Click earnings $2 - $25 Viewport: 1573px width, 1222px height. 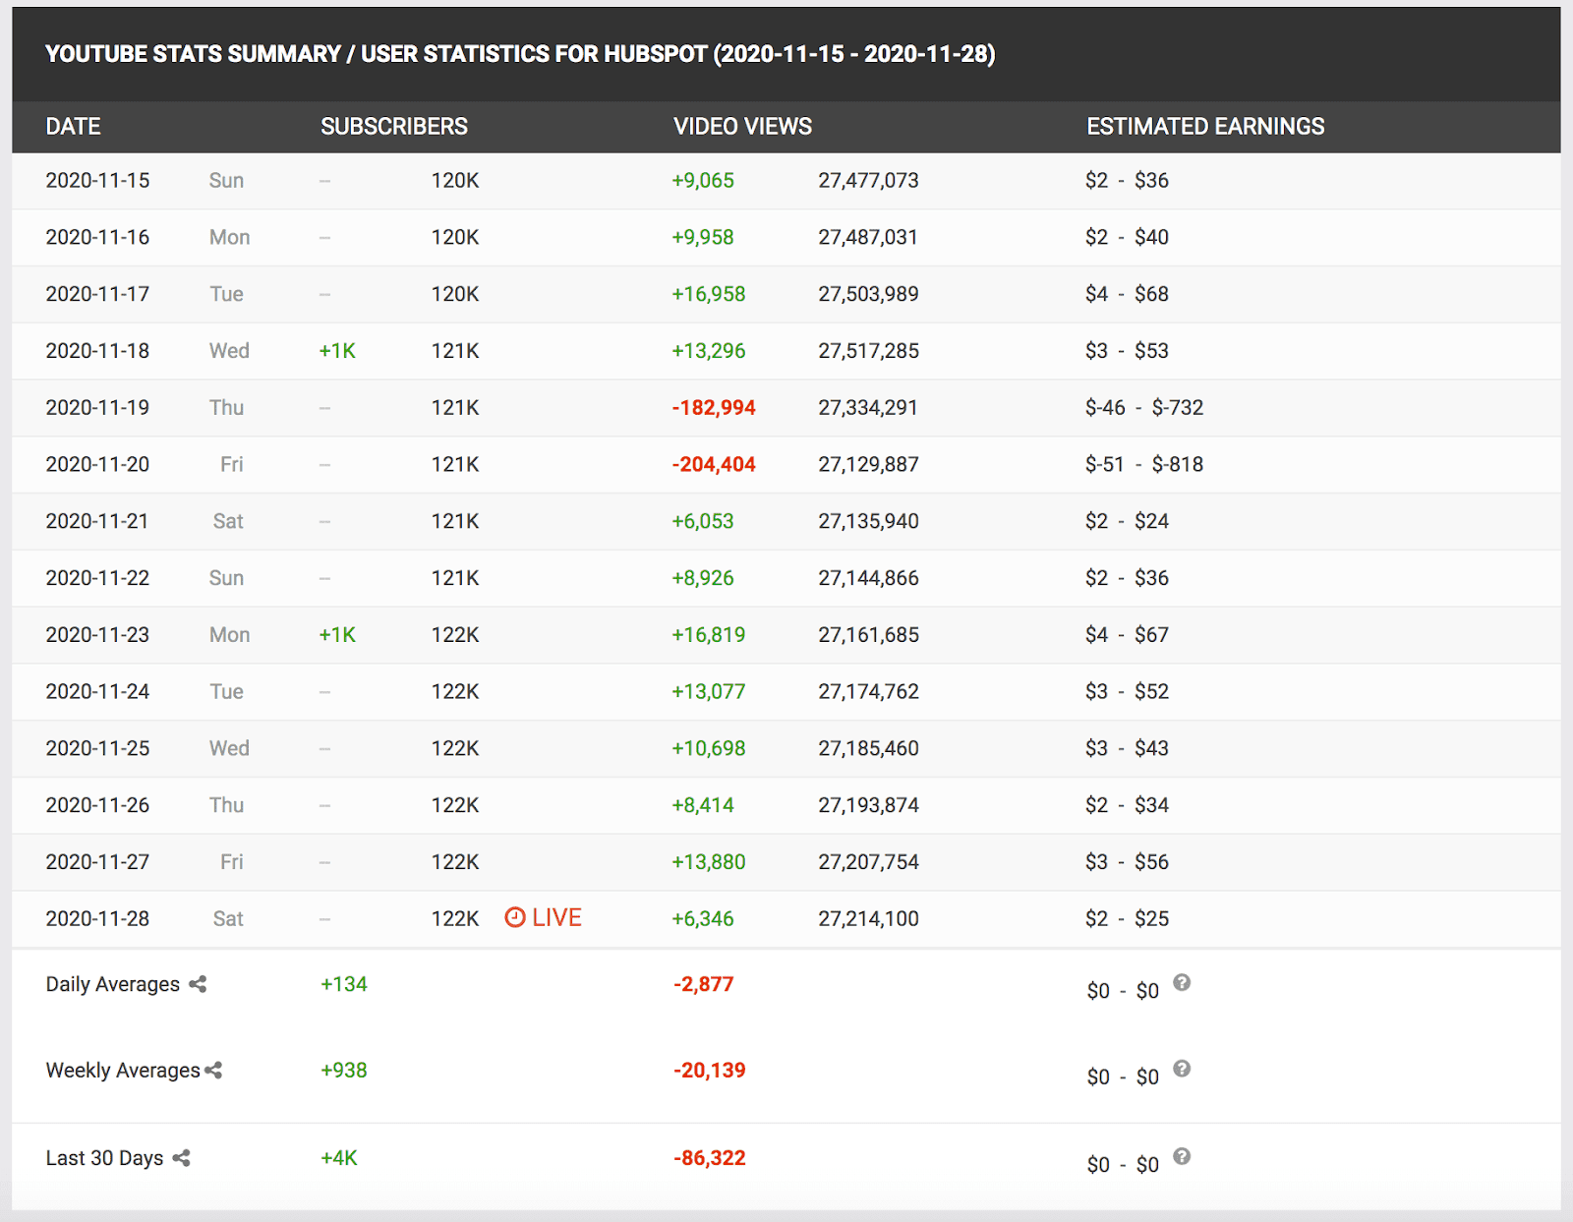[1127, 919]
